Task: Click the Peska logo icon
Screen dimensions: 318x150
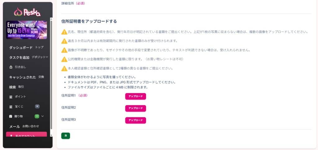Action: 18,12
